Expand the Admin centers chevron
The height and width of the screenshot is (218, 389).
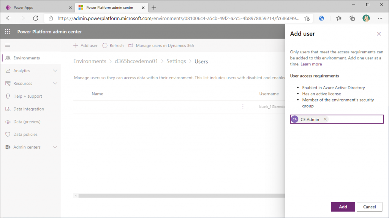[x=55, y=147]
